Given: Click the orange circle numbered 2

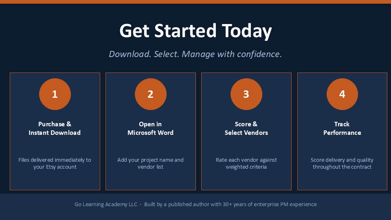Looking at the screenshot, I should [x=151, y=94].
